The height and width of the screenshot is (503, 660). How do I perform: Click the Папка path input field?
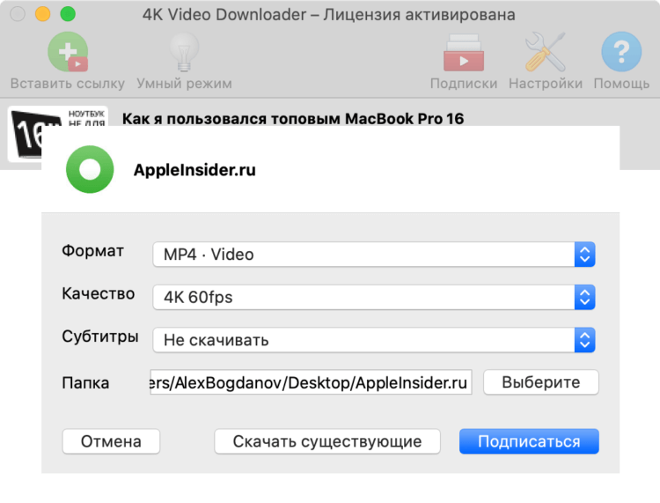pos(311,382)
